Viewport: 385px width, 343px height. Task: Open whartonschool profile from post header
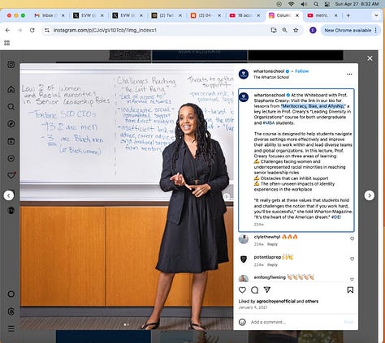[x=269, y=71]
